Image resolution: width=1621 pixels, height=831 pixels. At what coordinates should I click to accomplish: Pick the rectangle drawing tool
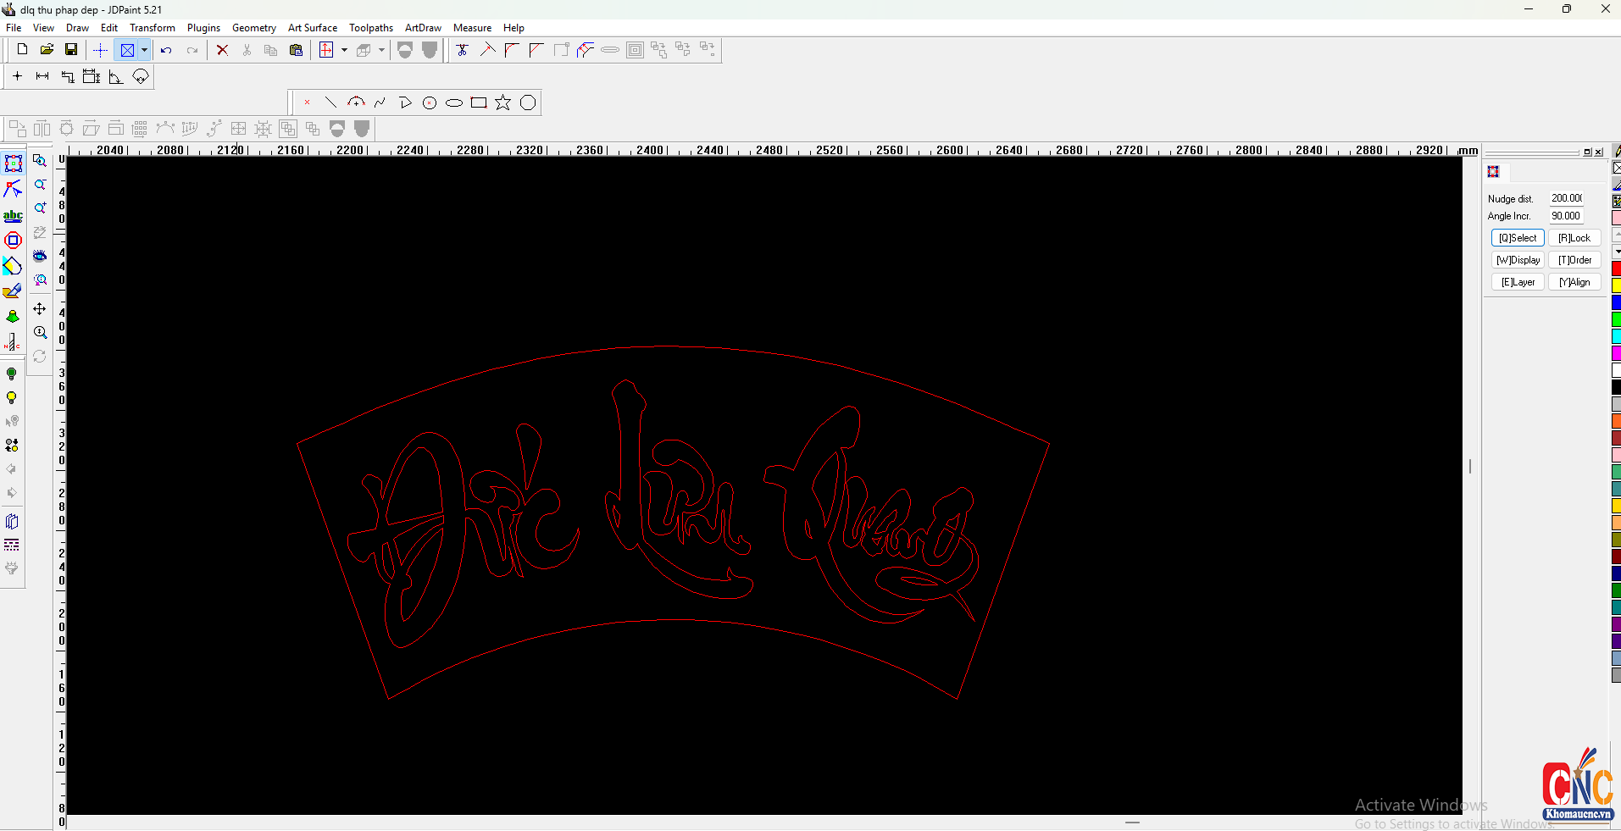pos(479,102)
